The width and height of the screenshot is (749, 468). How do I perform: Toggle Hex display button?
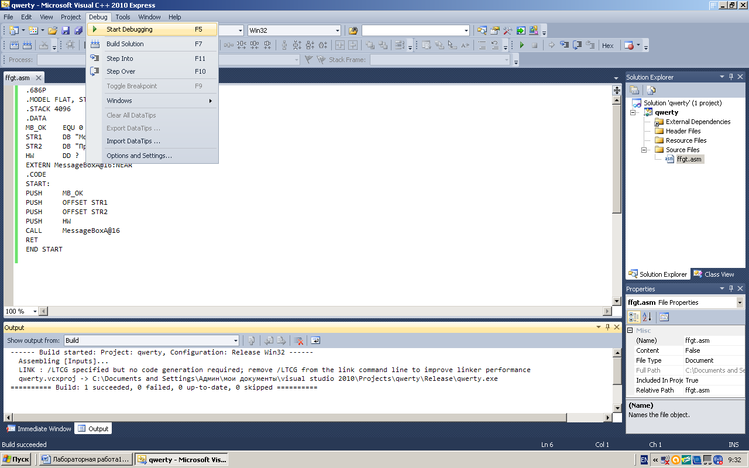coord(608,45)
